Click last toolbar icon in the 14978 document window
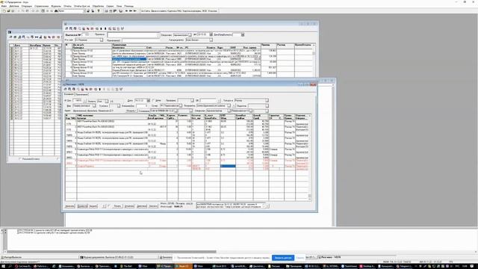 pos(121,90)
